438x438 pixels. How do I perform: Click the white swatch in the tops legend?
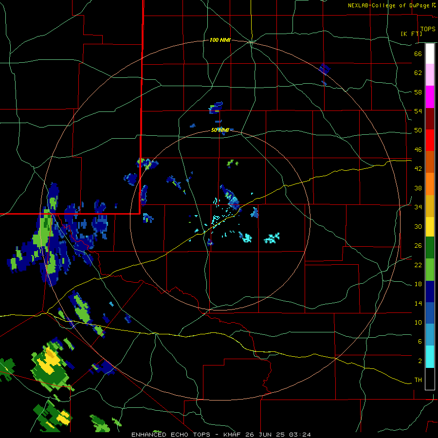pos(430,54)
